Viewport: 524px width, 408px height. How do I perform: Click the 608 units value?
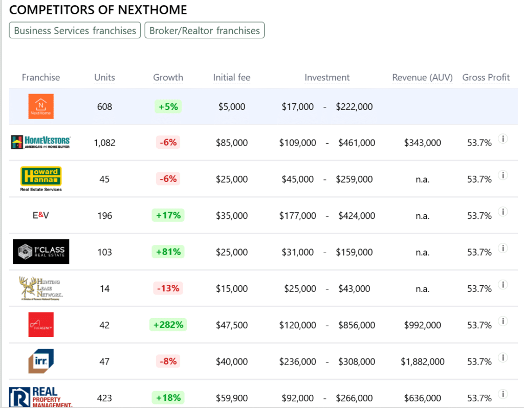(104, 107)
